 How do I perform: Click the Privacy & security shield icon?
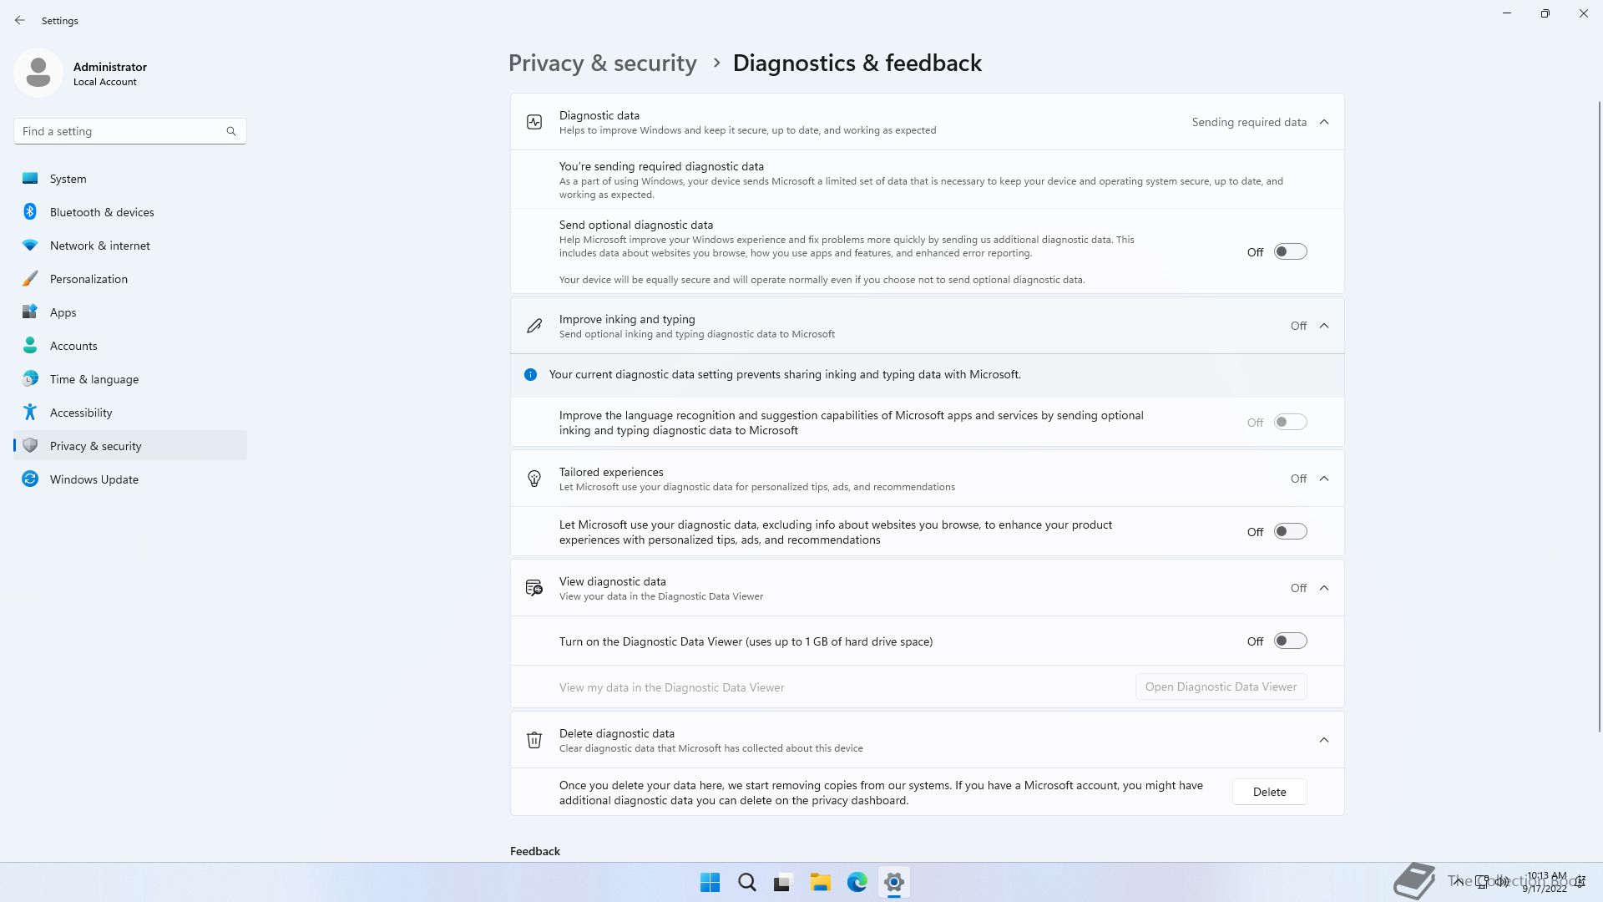tap(30, 446)
